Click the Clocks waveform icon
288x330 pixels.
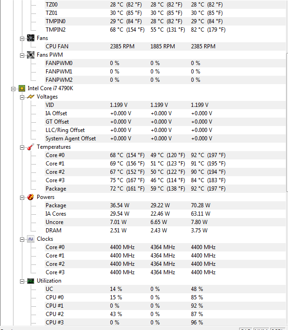point(31,239)
